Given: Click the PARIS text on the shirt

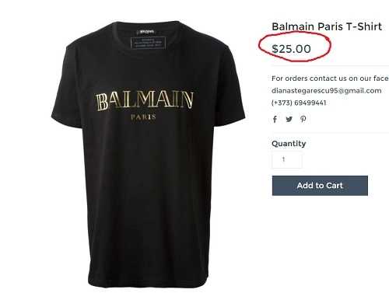Looking at the screenshot, I should click(143, 117).
